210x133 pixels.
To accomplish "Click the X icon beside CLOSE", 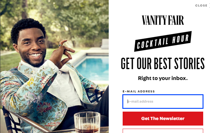I will coord(210,6).
